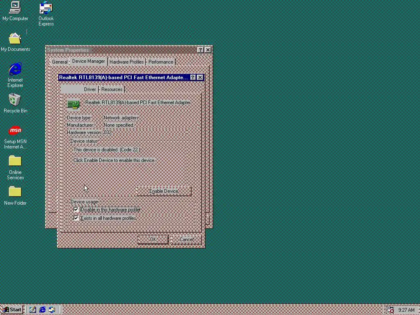
Task: Switch to the Driver tab
Action: 90,89
